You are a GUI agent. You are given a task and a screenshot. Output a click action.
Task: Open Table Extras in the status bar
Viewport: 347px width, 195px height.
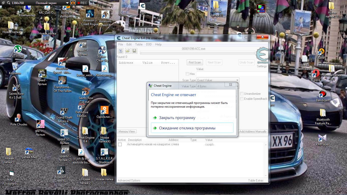coord(256,181)
